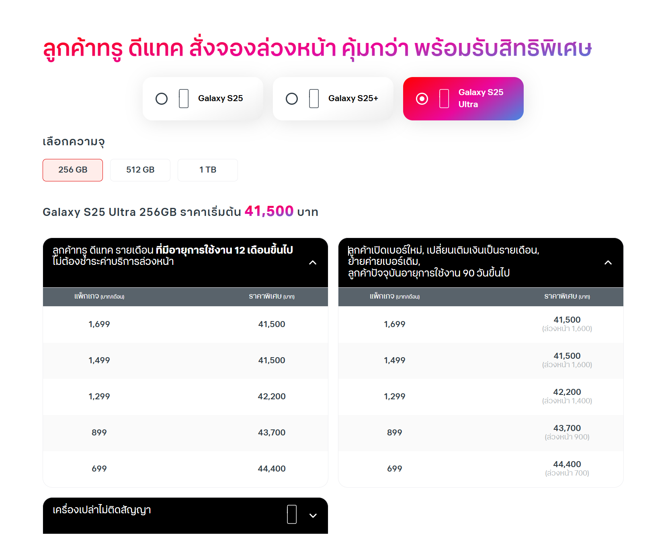Expand the เครื่องเปล่าไม่ติดสัญญา section
Screen dimensions: 672x547
point(313,516)
